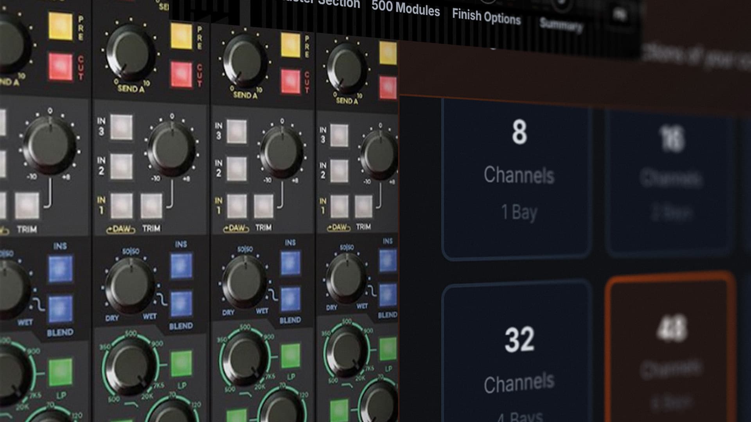This screenshot has height=422, width=751.
Task: Click the low-pass frequency knob on rightmost strip
Action: click(x=347, y=351)
